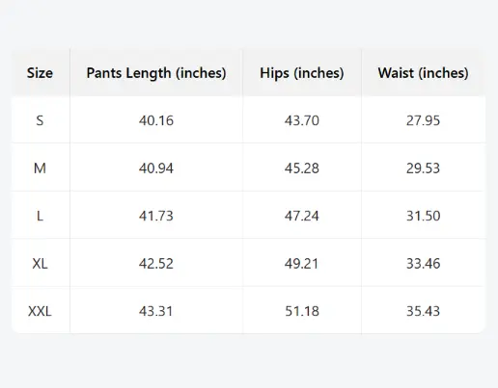
Task: Select the M size row label
Action: click(40, 168)
